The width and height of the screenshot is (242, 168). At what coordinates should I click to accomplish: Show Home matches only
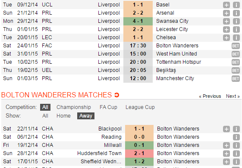[x=63, y=116]
